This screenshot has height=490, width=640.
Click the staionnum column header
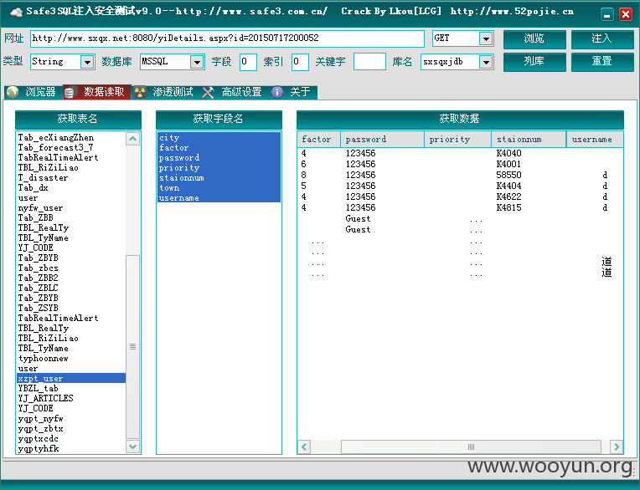click(x=529, y=140)
